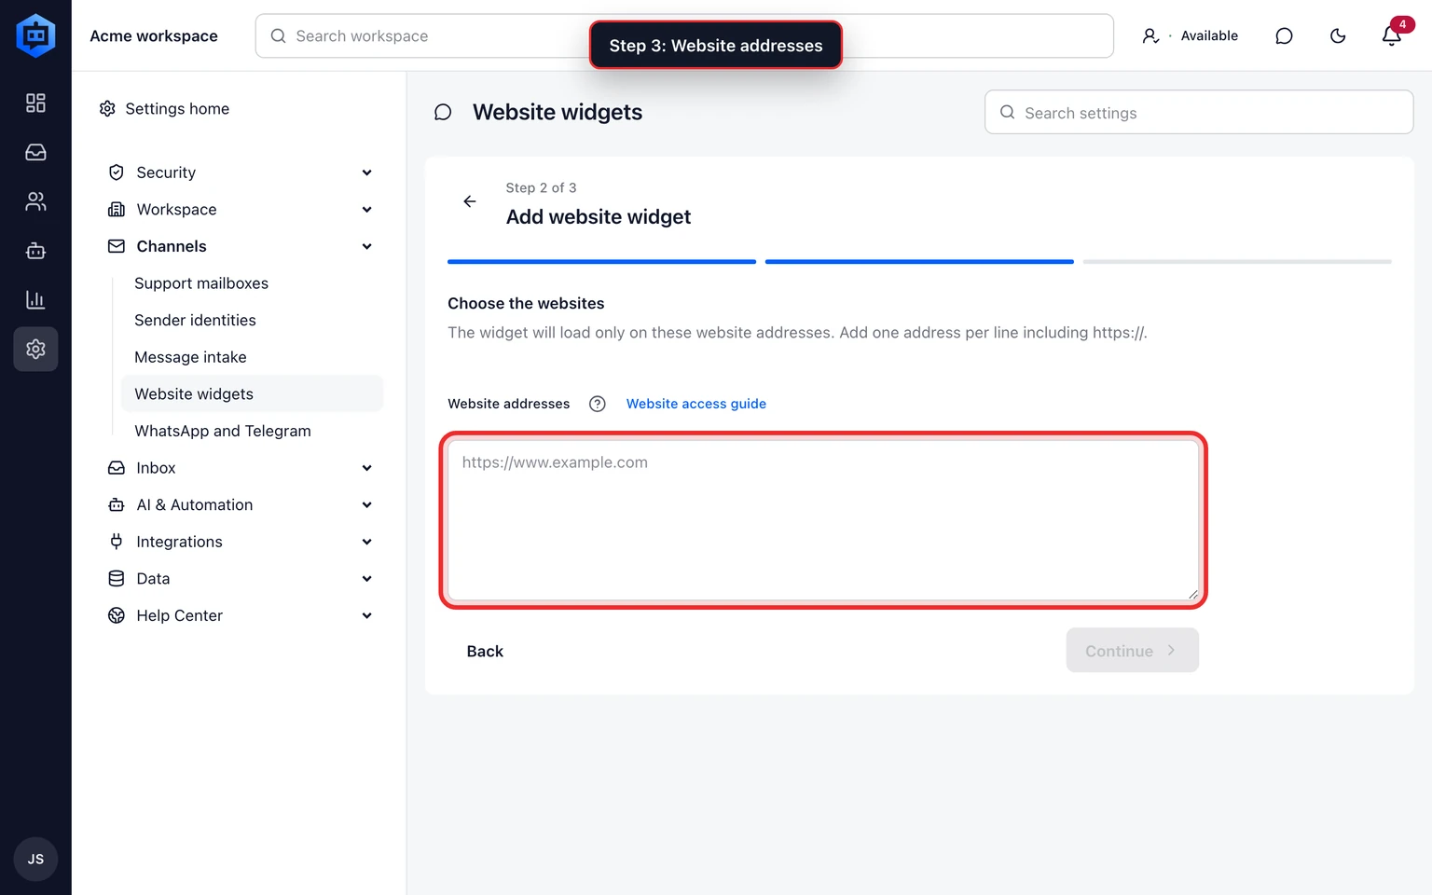The height and width of the screenshot is (895, 1432).
Task: Click the "Step 2 of 3" text
Action: 541,187
